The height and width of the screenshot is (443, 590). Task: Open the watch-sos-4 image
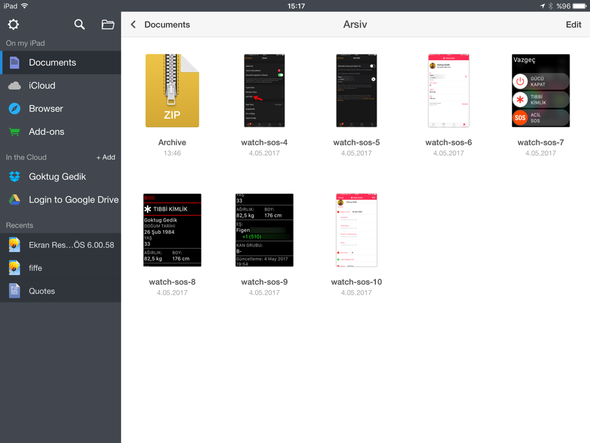point(264,91)
